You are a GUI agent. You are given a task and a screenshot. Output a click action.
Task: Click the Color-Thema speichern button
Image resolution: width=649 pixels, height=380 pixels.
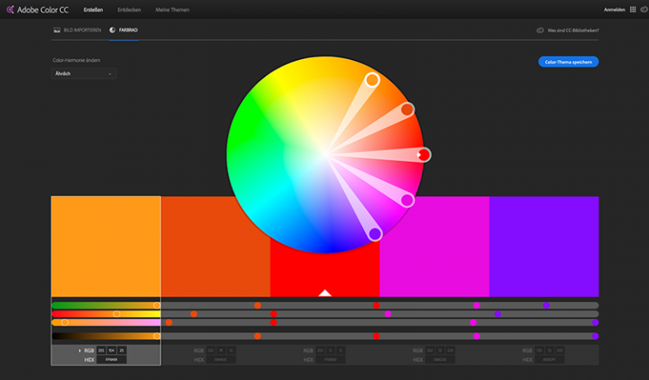(x=568, y=62)
